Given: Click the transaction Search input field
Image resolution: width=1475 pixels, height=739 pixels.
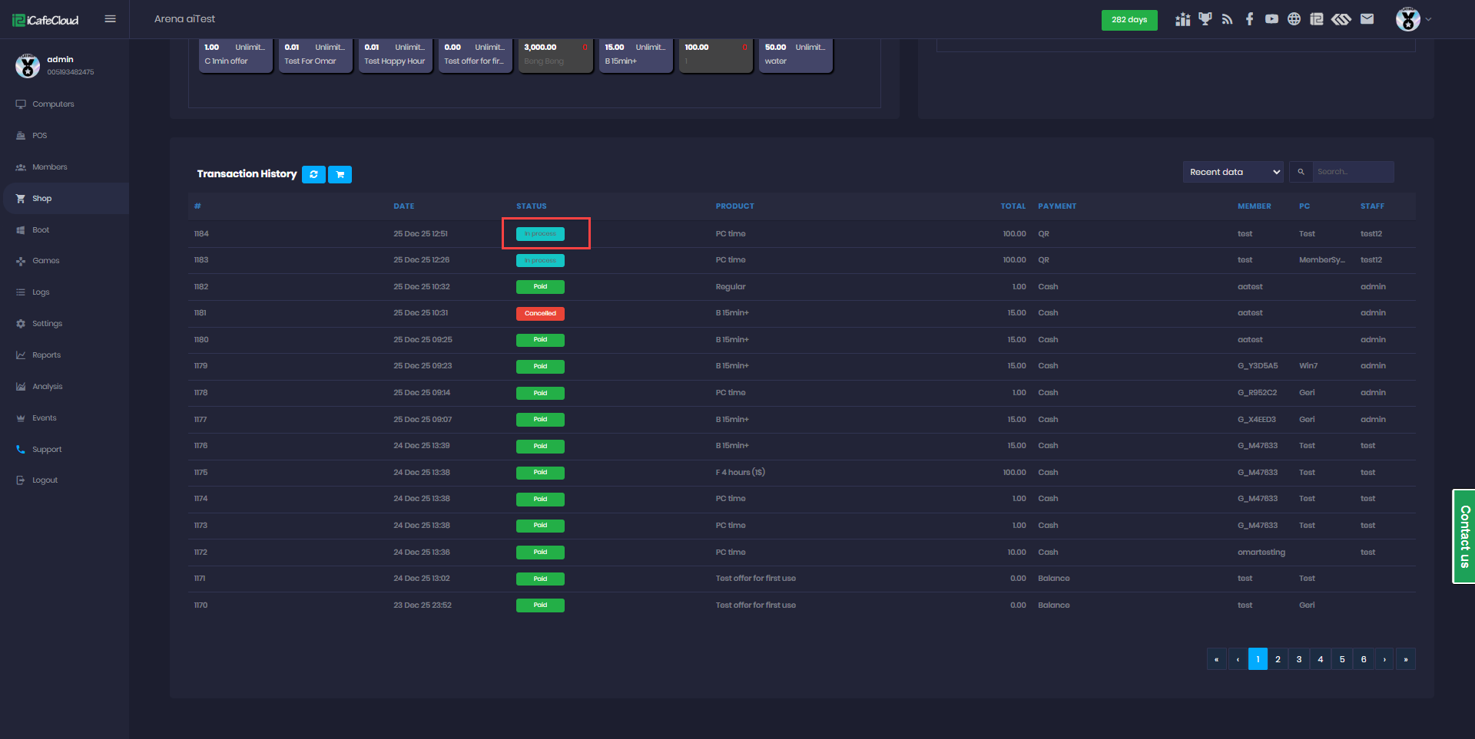Looking at the screenshot, I should pos(1351,172).
